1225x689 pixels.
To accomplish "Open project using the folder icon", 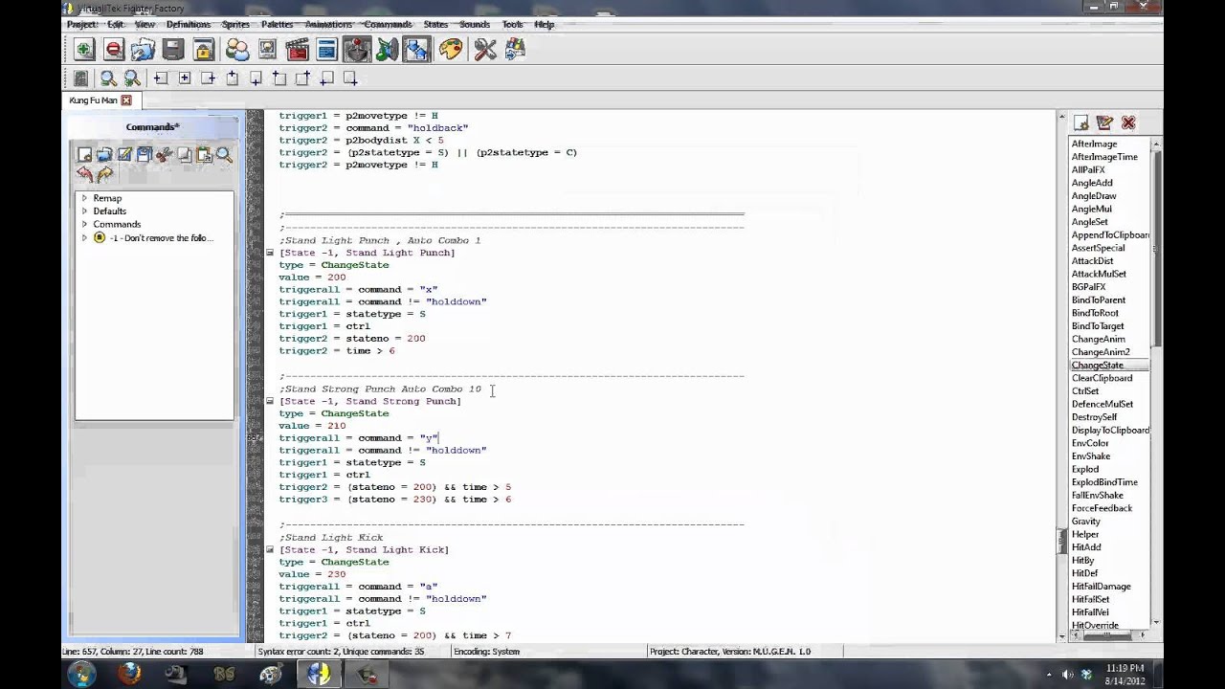I will click(144, 50).
